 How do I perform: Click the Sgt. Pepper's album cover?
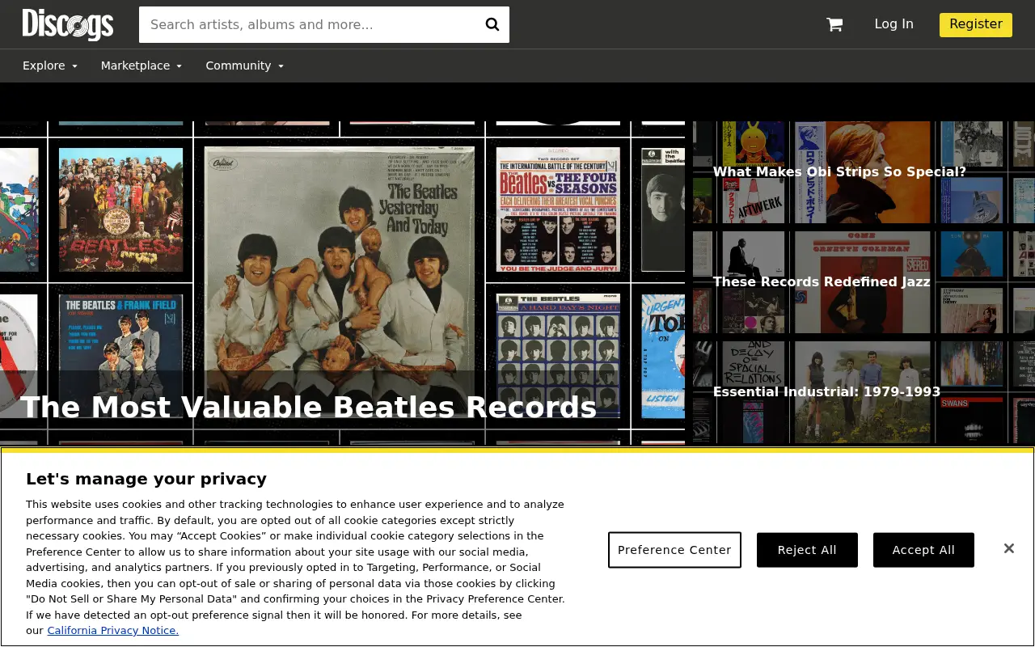120,209
